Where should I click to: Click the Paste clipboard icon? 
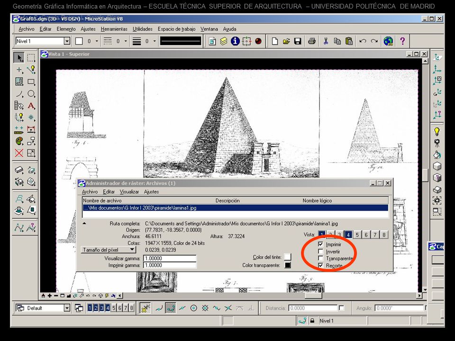pyautogui.click(x=349, y=41)
